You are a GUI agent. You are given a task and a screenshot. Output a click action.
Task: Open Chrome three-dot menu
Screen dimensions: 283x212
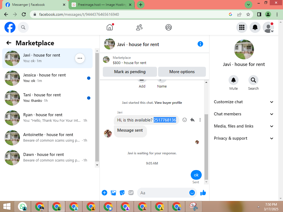click(x=277, y=14)
